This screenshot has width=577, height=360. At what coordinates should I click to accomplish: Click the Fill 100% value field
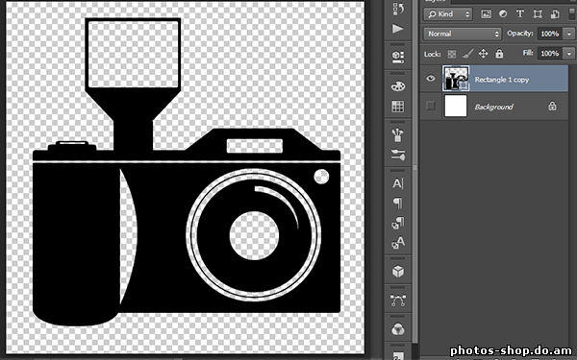[x=550, y=54]
